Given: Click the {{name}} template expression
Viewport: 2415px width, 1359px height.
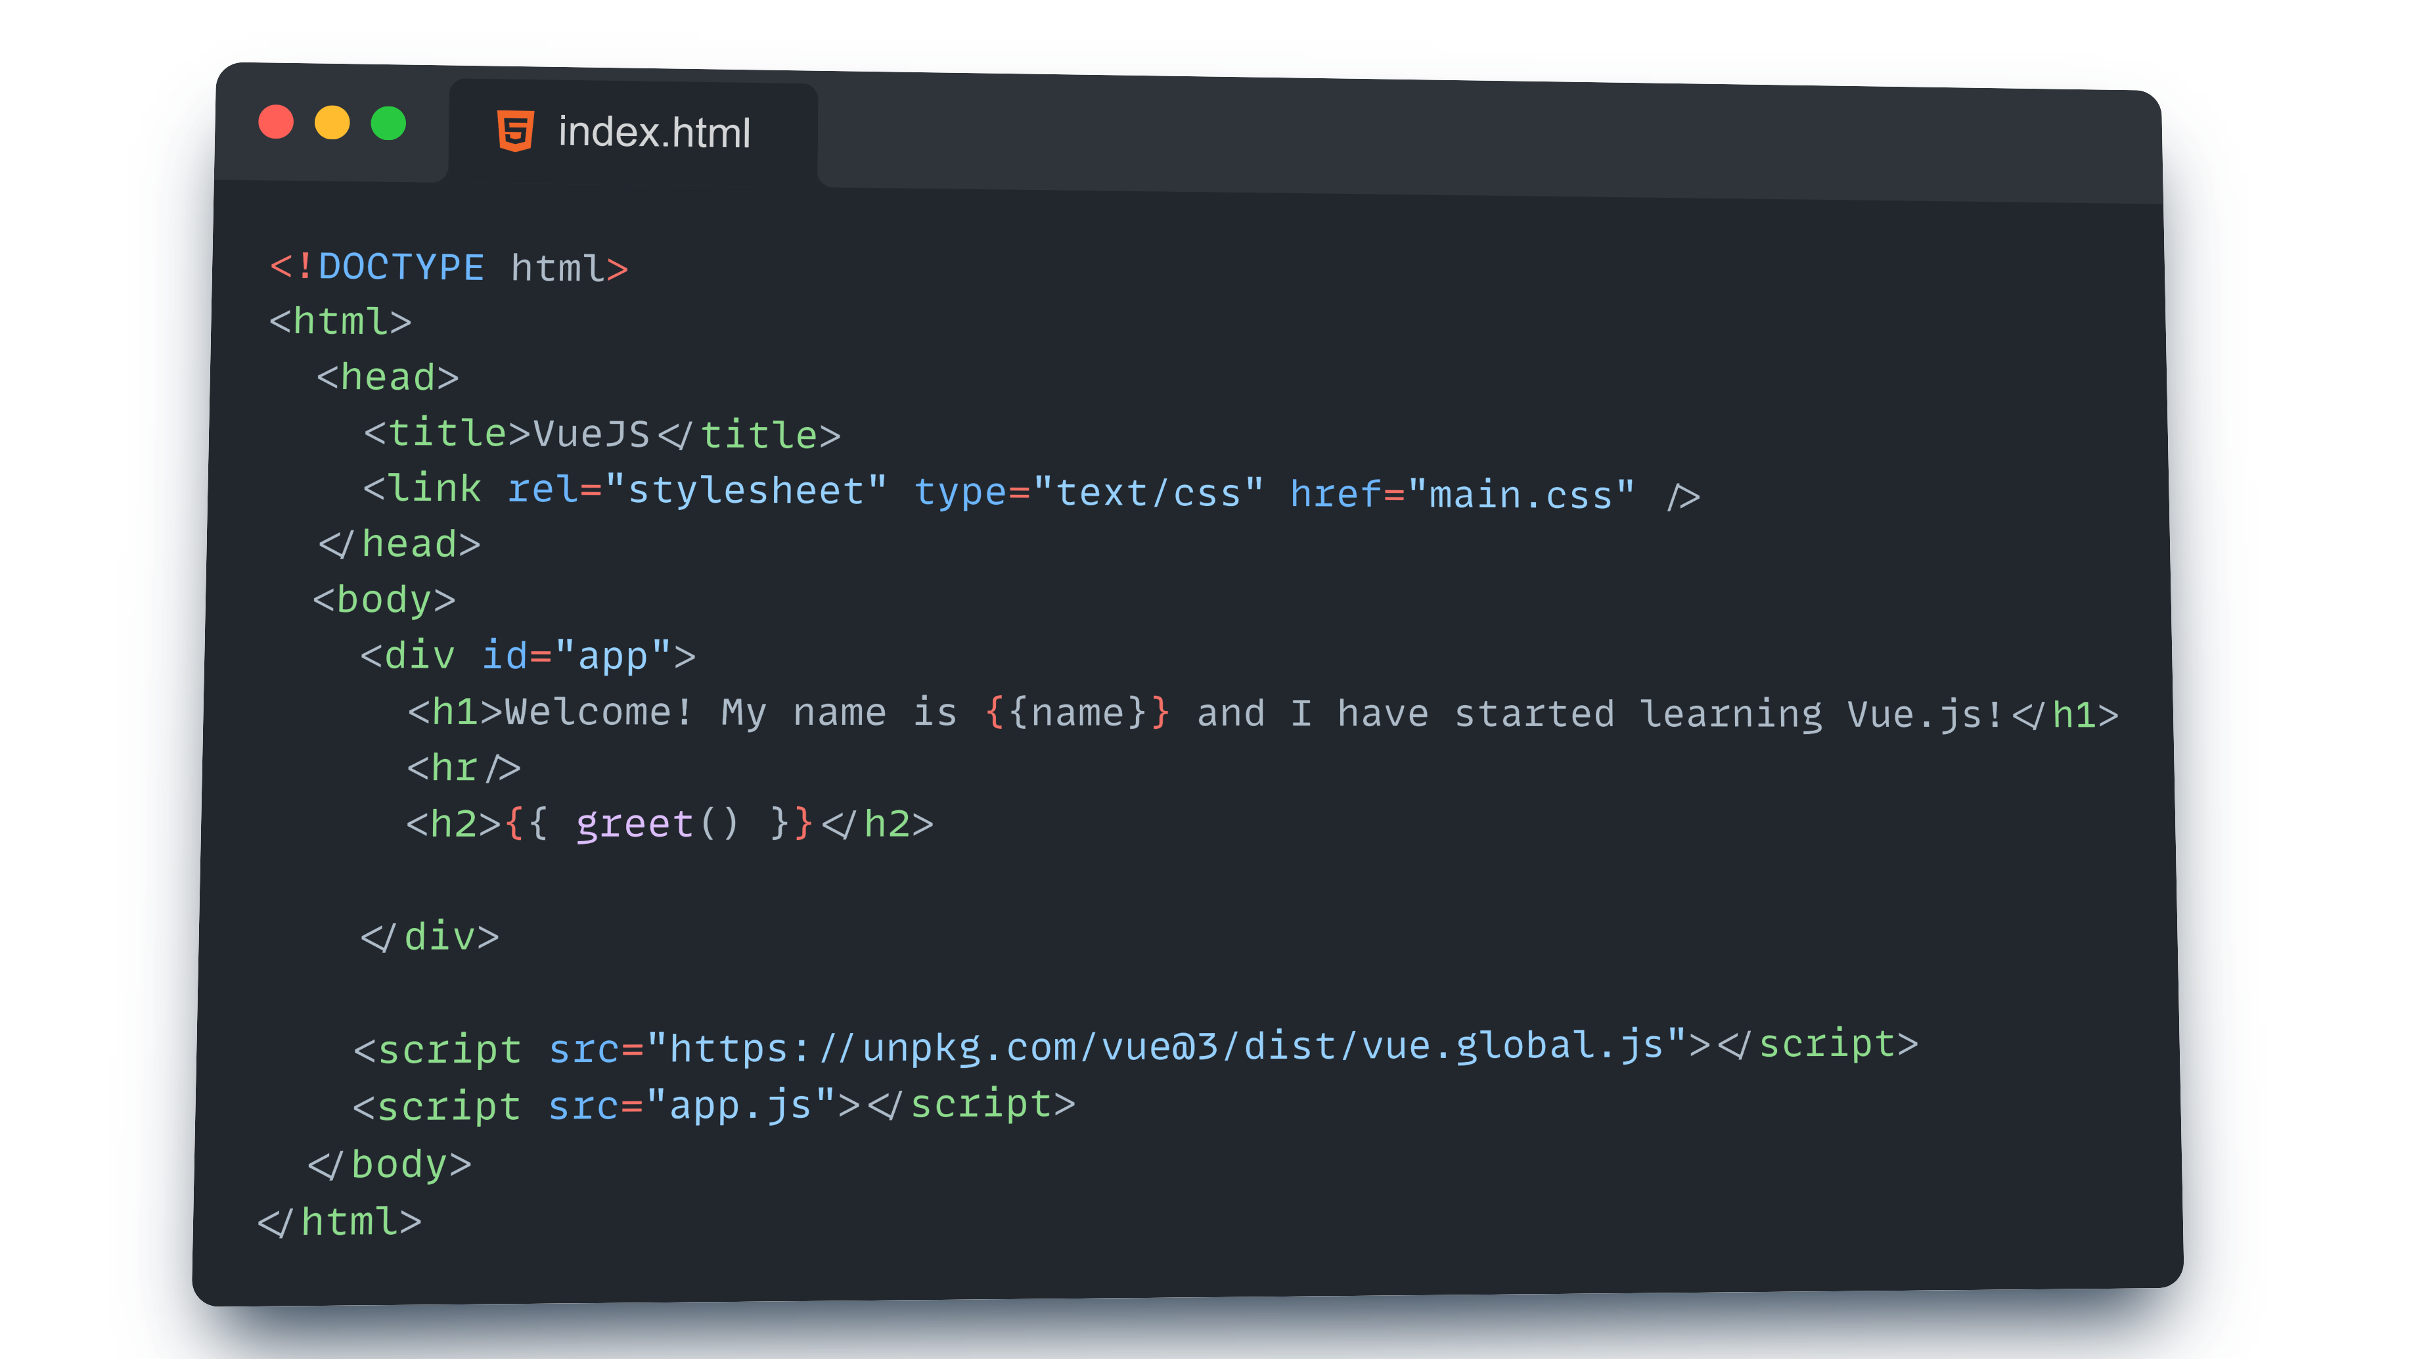Looking at the screenshot, I should pyautogui.click(x=1077, y=713).
